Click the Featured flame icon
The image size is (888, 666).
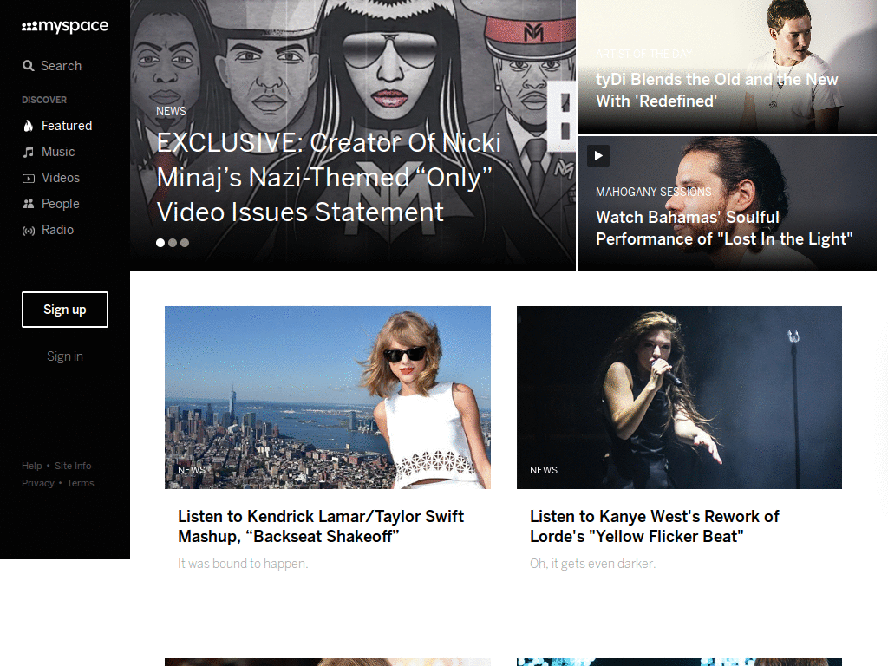coord(29,126)
